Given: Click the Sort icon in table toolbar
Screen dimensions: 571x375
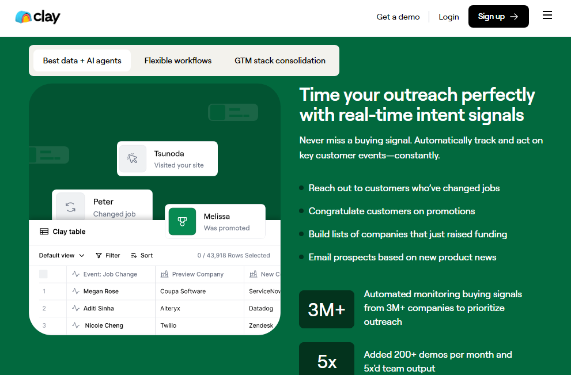Looking at the screenshot, I should tap(134, 255).
